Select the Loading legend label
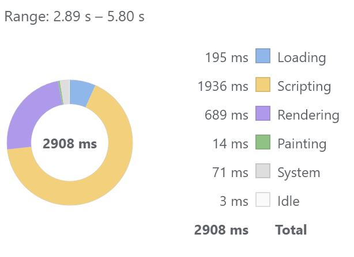Screen dimensions: 354x257 (x=302, y=57)
